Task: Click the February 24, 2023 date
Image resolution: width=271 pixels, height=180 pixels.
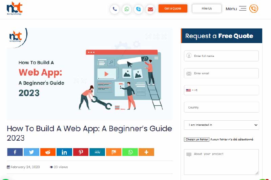Action: [25, 167]
